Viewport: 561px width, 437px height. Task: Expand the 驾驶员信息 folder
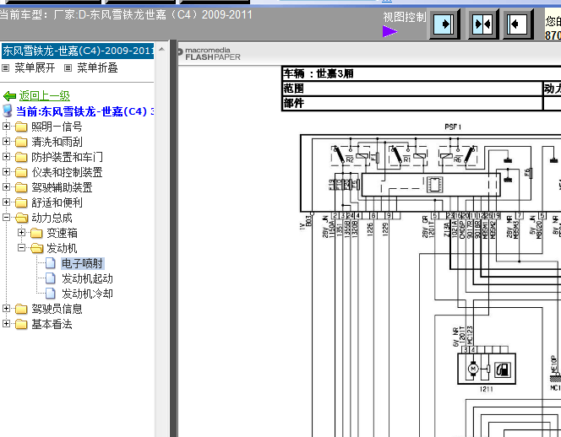point(6,308)
